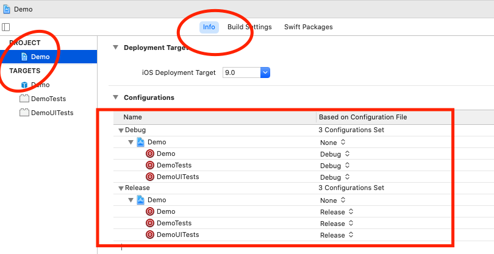Change Debug DemoTests configuration file popup
This screenshot has height=254, width=494.
(335, 165)
